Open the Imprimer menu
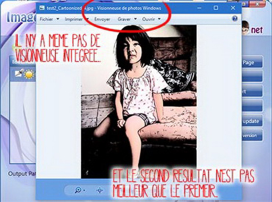This screenshot has width=272, height=202. click(74, 19)
